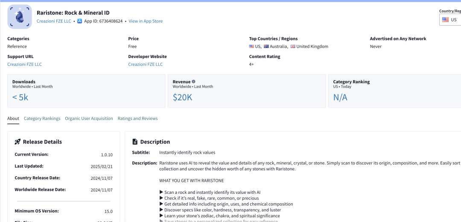461x222 pixels.
Task: Open the Developer Website Creazioni FZE LLC link
Action: click(x=145, y=64)
